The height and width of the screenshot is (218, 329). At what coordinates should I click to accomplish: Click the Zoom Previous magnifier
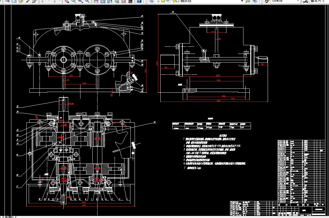[87, 1]
